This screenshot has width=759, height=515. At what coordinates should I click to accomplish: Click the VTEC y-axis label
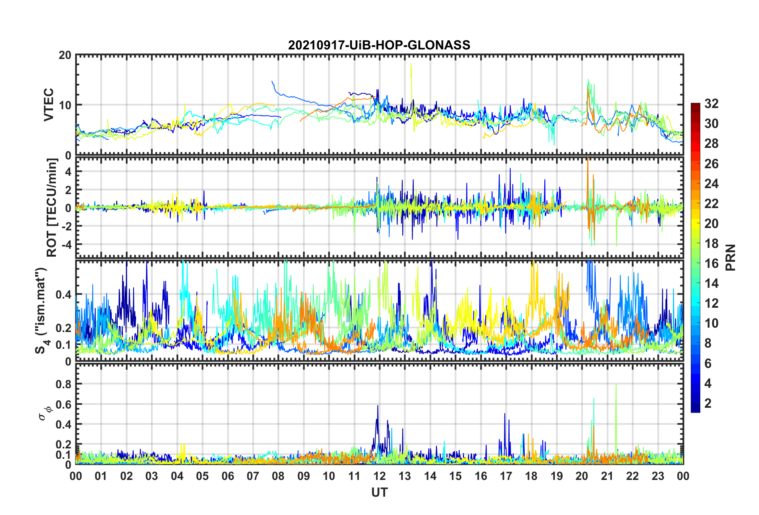click(49, 105)
